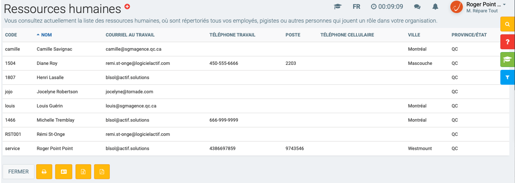Open the chat messages icon
Image resolution: width=515 pixels, height=183 pixels.
(x=417, y=7)
